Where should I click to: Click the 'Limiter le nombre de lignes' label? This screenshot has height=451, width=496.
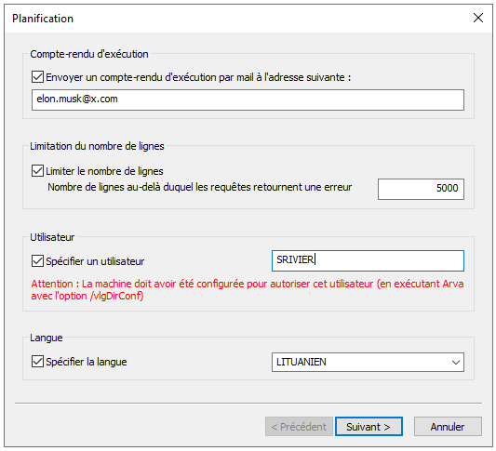point(104,171)
